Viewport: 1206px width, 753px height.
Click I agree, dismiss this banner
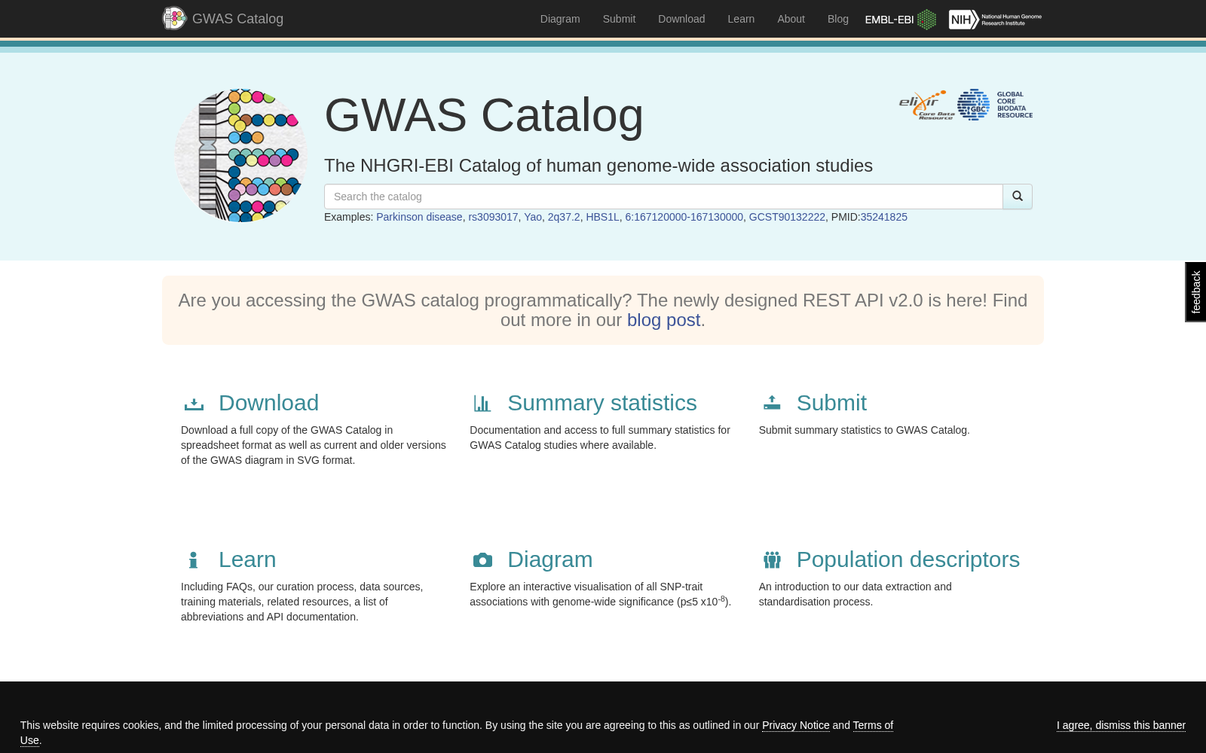(1121, 725)
